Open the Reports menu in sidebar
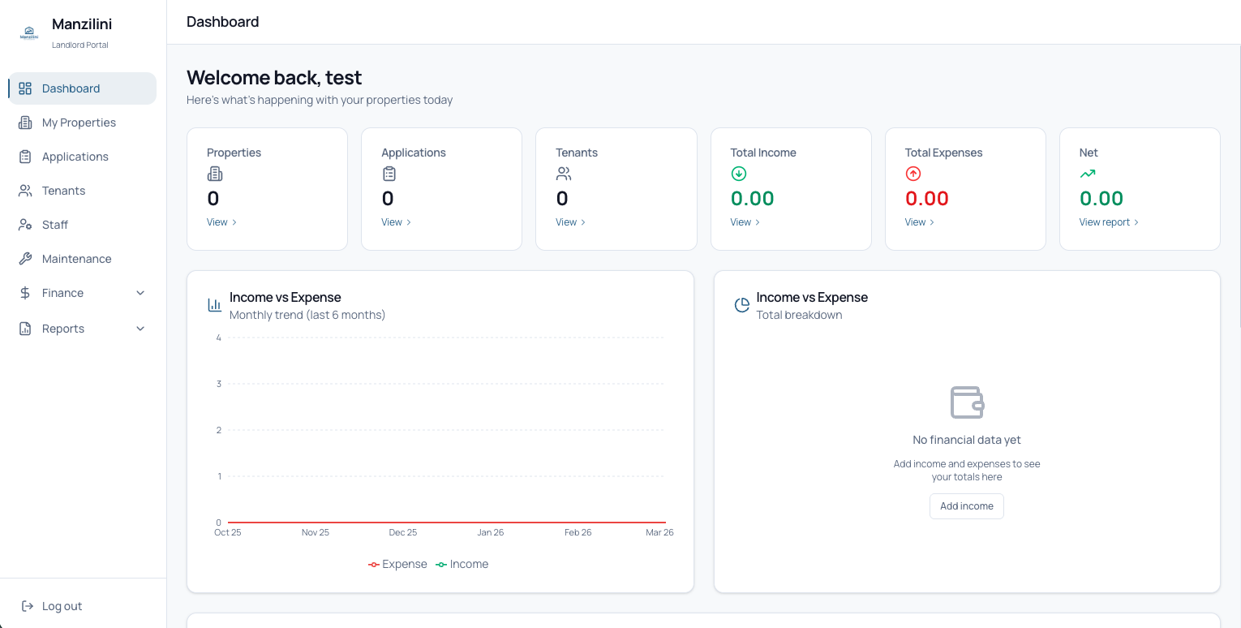The image size is (1241, 628). (x=63, y=329)
